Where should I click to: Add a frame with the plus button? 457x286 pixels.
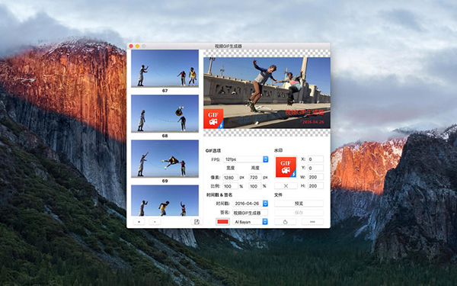139,222
